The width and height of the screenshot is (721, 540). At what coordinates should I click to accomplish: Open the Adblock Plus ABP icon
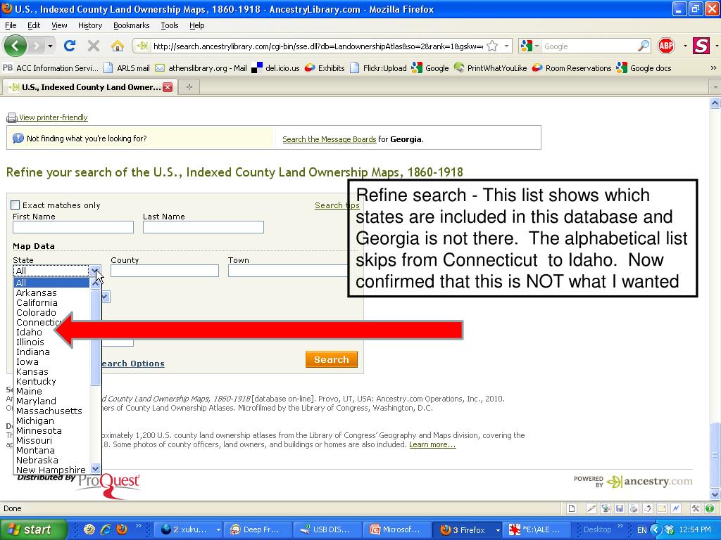click(666, 46)
